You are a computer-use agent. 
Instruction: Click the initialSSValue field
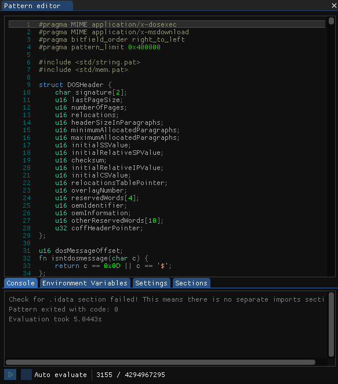click(93, 145)
